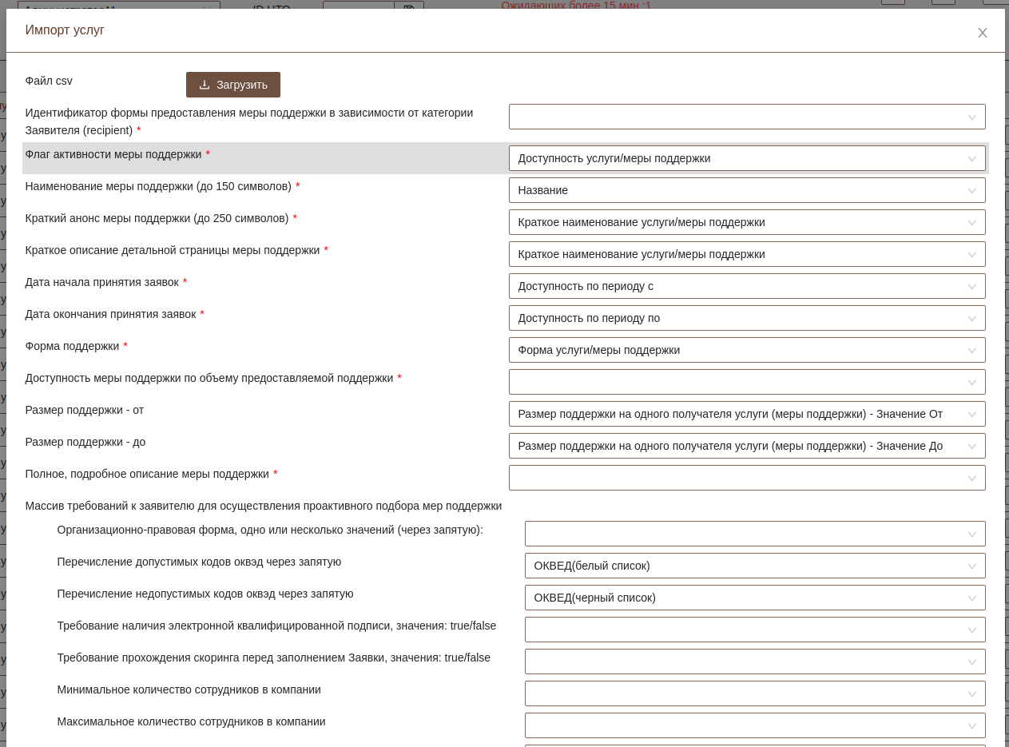Open electronic signature requirement dropdown

pyautogui.click(x=754, y=630)
